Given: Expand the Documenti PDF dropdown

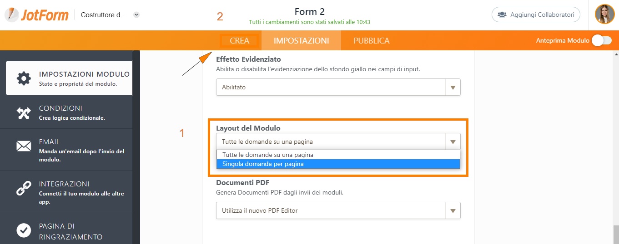Looking at the screenshot, I should pyautogui.click(x=338, y=210).
